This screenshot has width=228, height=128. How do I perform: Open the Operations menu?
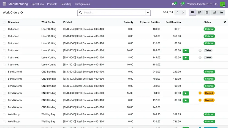[x=37, y=4]
